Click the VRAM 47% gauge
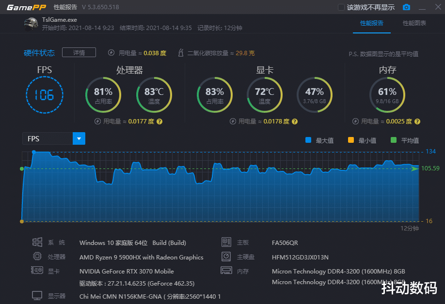The width and height of the screenshot is (445, 304). coord(315,95)
